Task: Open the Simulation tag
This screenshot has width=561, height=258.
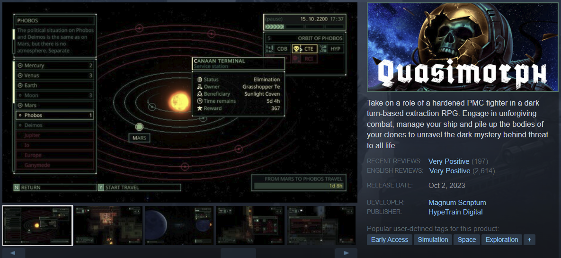Action: point(433,240)
